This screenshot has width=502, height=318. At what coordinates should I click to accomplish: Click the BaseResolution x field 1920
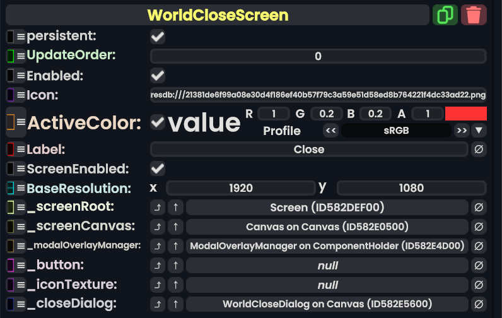pyautogui.click(x=241, y=188)
